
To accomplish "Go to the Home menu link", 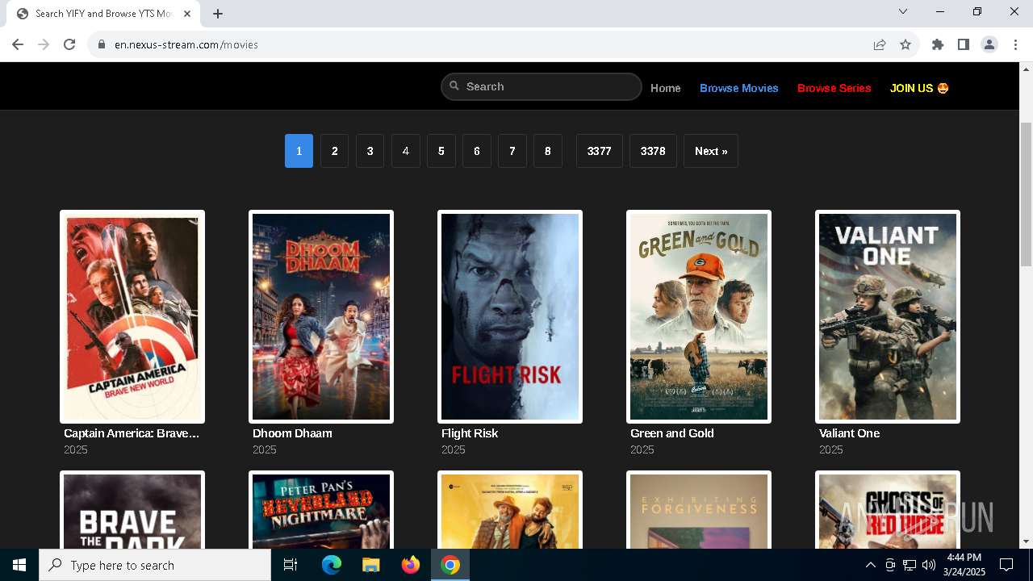I will (666, 88).
